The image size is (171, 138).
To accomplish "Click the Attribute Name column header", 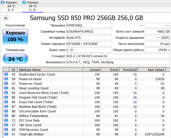I will [50, 70].
